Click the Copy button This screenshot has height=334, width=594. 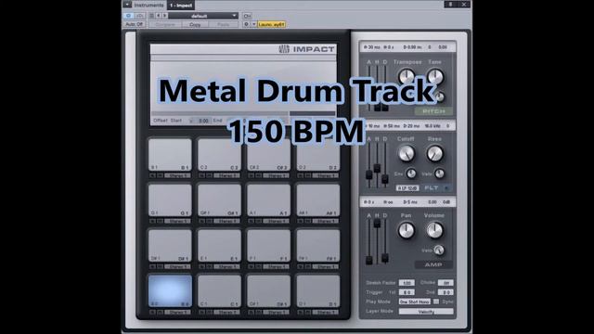(195, 24)
